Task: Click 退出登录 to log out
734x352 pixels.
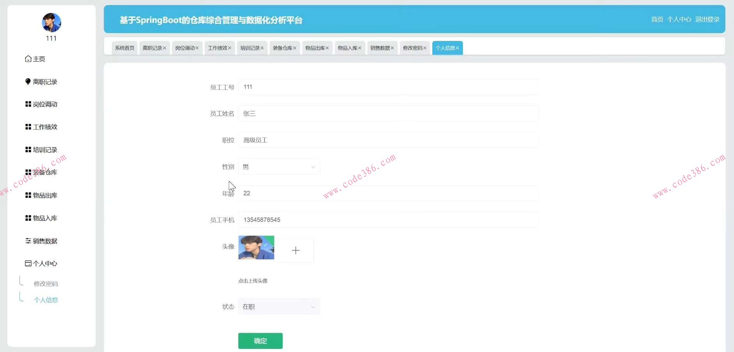Action: point(707,19)
